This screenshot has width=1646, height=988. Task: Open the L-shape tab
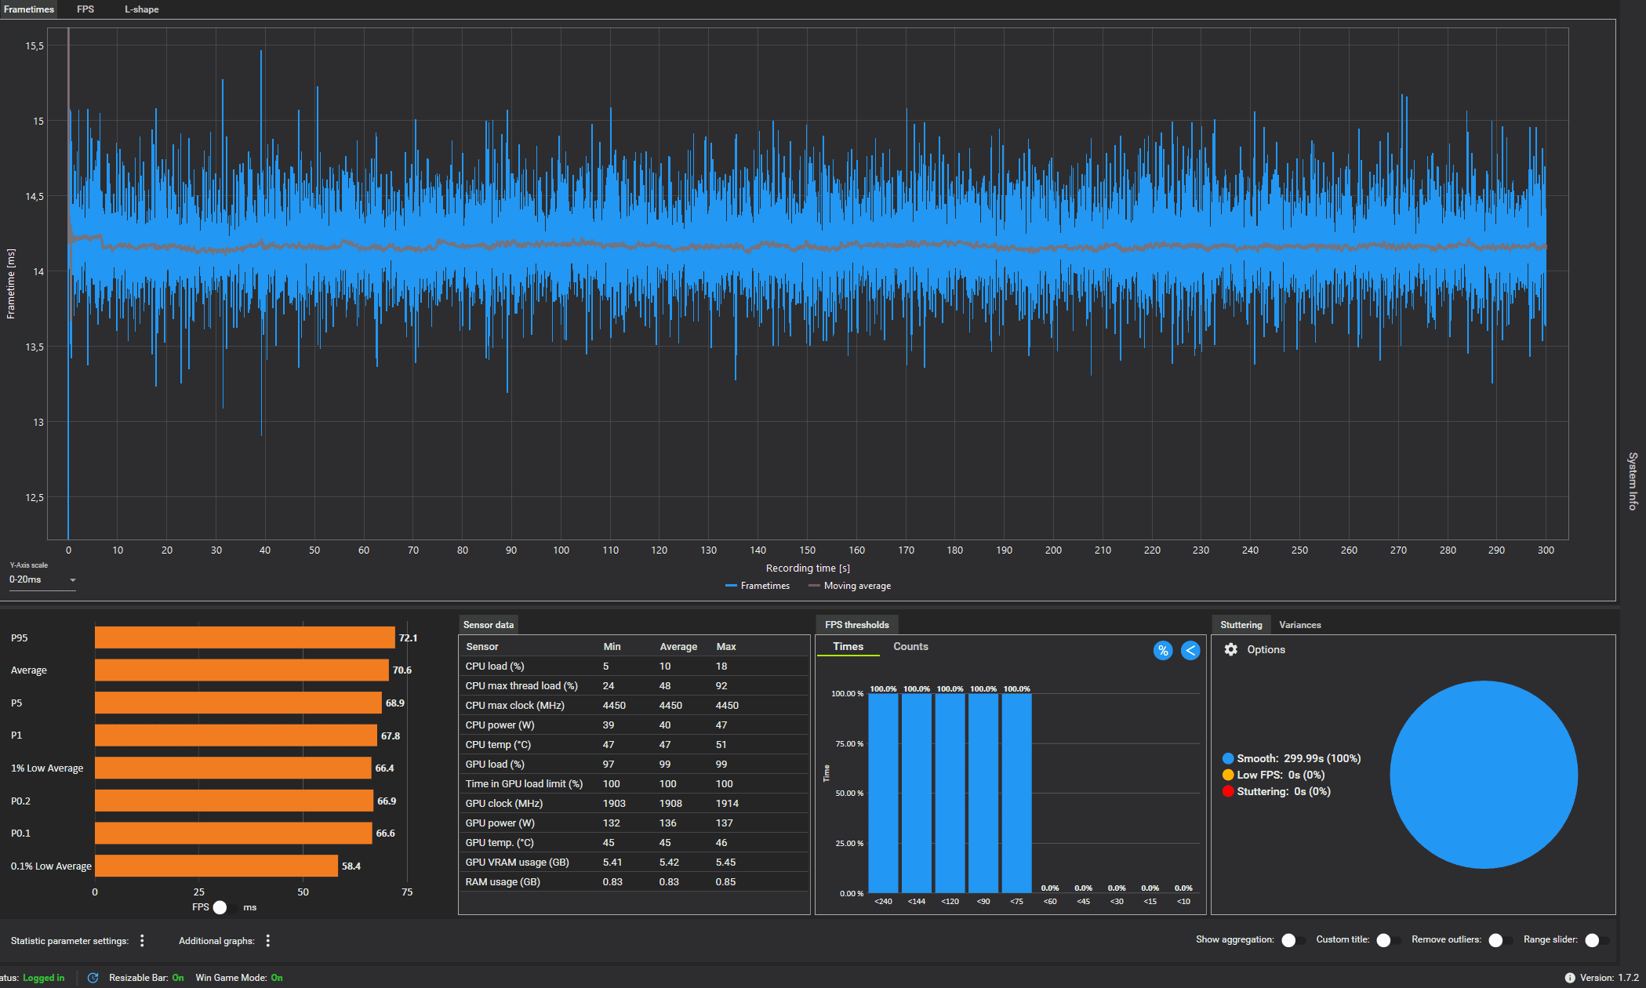pos(142,9)
